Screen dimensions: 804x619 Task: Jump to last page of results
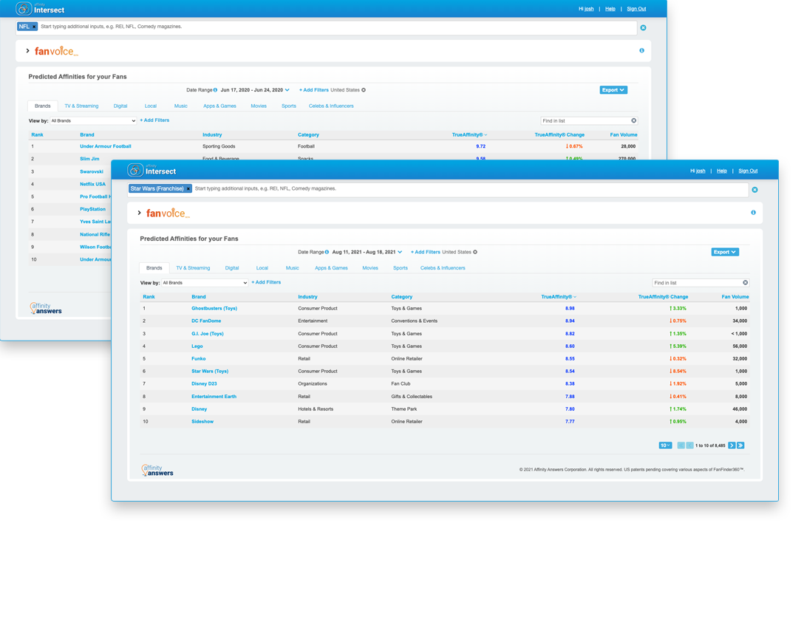point(740,446)
